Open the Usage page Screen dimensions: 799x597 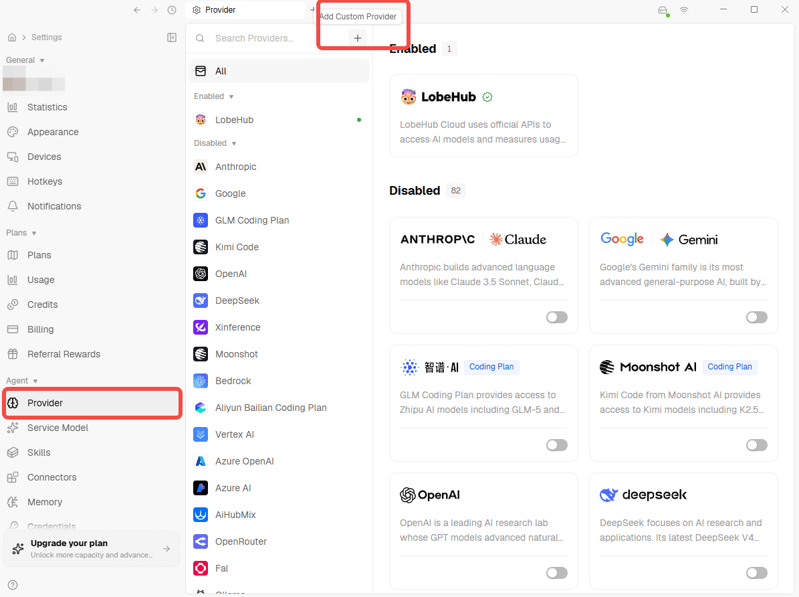[92, 280]
